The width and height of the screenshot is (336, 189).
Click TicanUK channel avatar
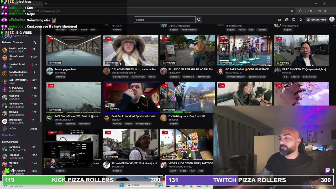click(x=106, y=118)
